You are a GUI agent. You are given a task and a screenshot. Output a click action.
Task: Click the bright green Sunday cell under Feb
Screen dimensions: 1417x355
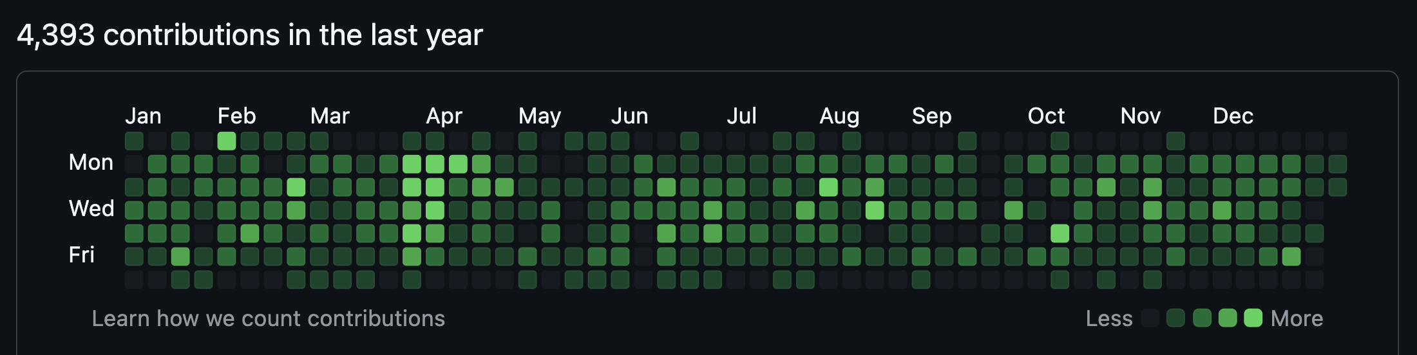tap(227, 141)
